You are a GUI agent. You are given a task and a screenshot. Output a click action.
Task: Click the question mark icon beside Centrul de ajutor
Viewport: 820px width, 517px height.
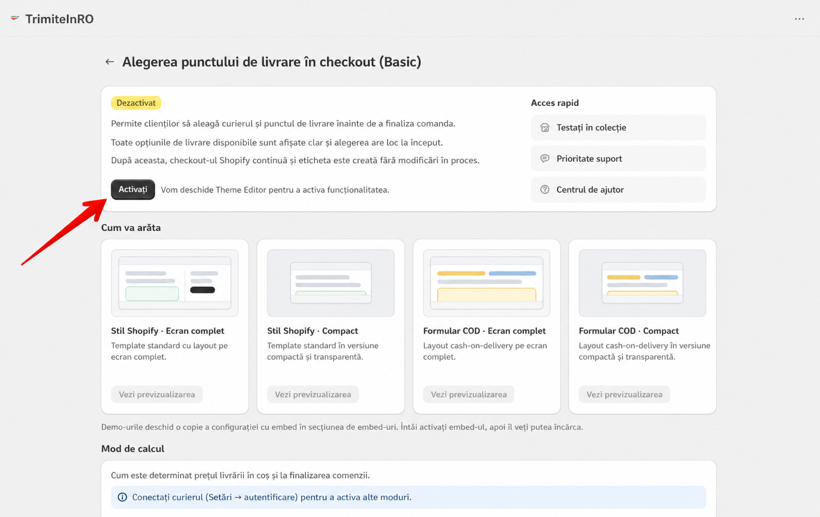point(545,190)
